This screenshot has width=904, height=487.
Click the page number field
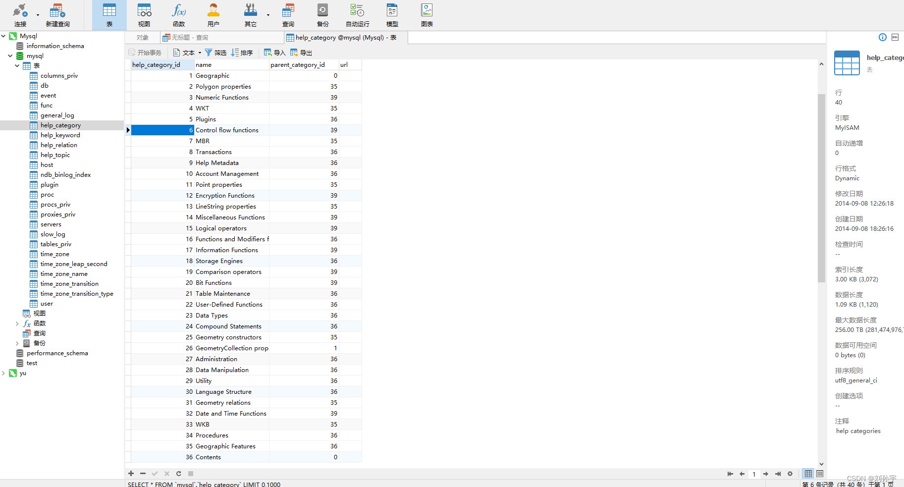coord(754,474)
